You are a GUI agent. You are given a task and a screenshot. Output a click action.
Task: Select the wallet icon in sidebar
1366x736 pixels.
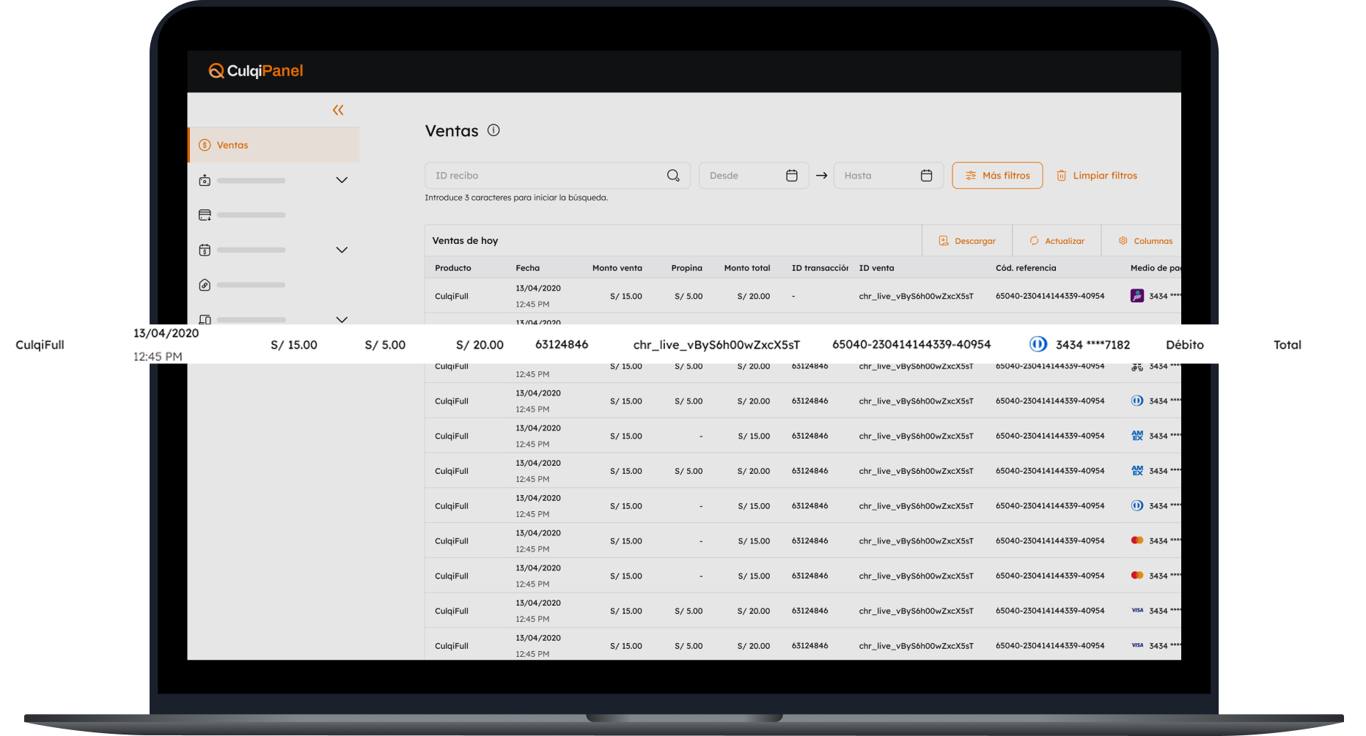click(205, 215)
